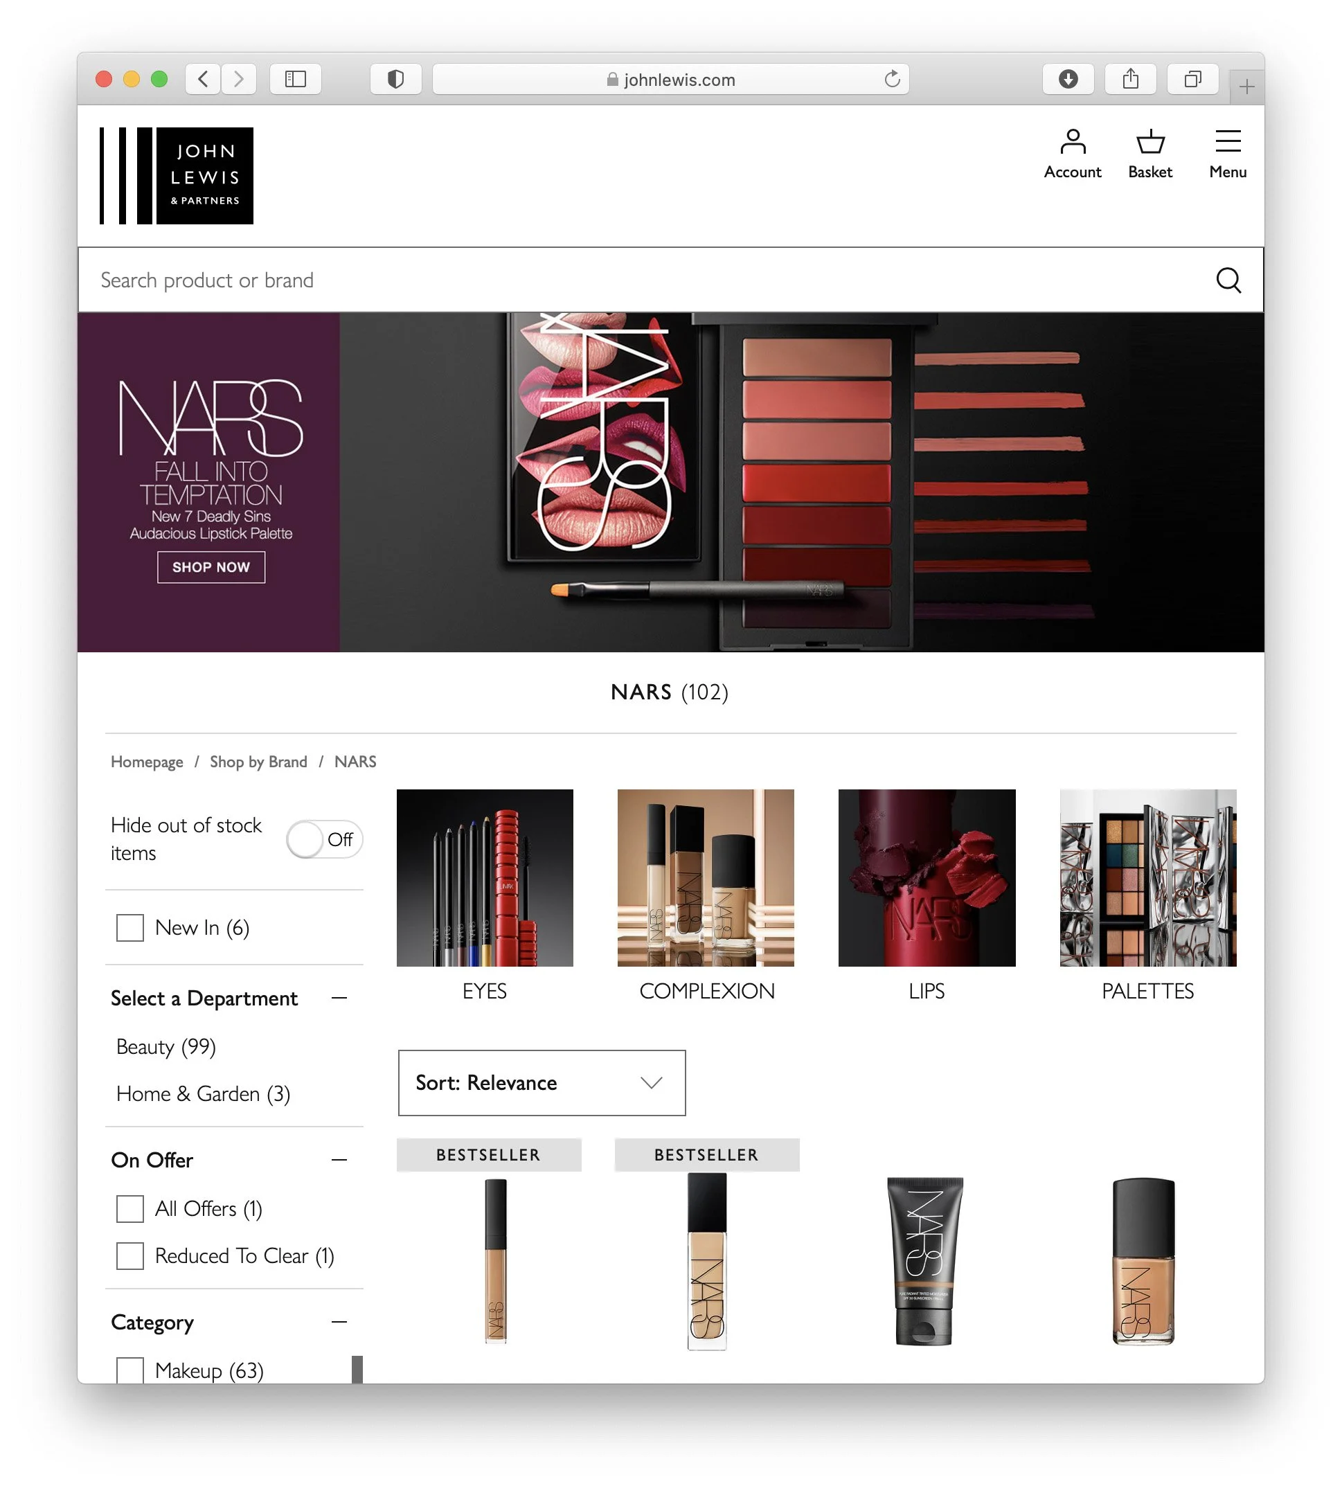Open the Homepage breadcrumb link
Viewport: 1342px width, 1486px height.
pyautogui.click(x=147, y=762)
